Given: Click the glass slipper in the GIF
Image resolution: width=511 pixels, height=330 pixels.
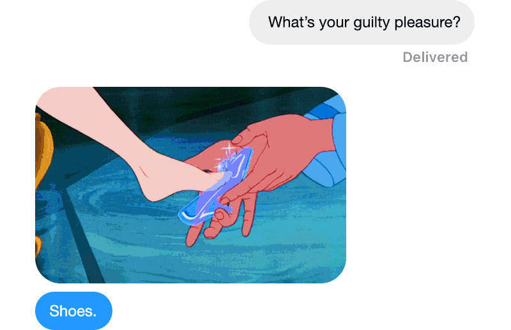Looking at the screenshot, I should 216,187.
